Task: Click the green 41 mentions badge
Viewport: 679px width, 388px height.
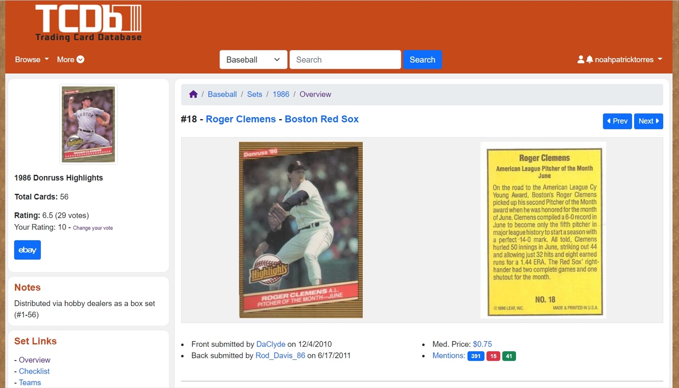Action: (509, 356)
